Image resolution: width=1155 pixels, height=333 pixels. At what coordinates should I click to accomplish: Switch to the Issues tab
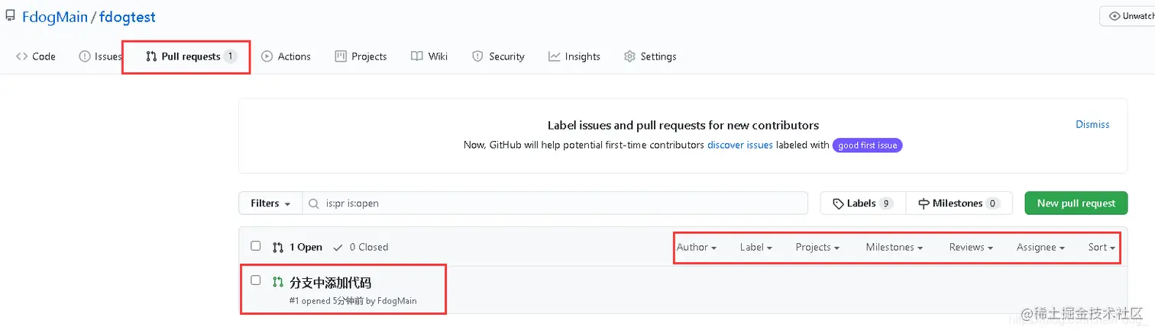100,56
